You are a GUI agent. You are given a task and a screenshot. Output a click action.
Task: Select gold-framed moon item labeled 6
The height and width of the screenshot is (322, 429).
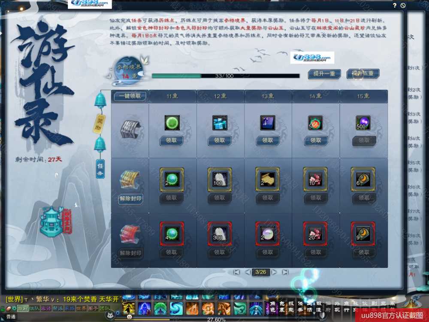pyautogui.click(x=363, y=179)
